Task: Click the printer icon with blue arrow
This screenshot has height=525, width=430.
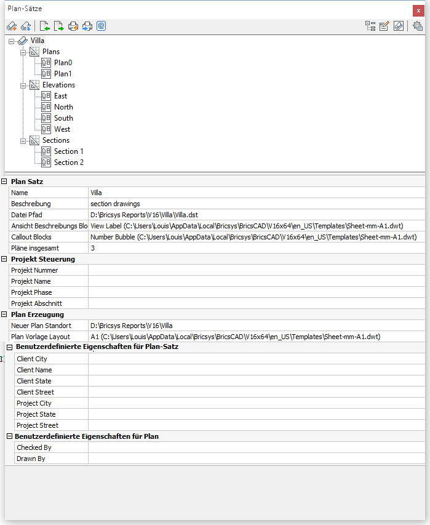Action: [x=87, y=26]
